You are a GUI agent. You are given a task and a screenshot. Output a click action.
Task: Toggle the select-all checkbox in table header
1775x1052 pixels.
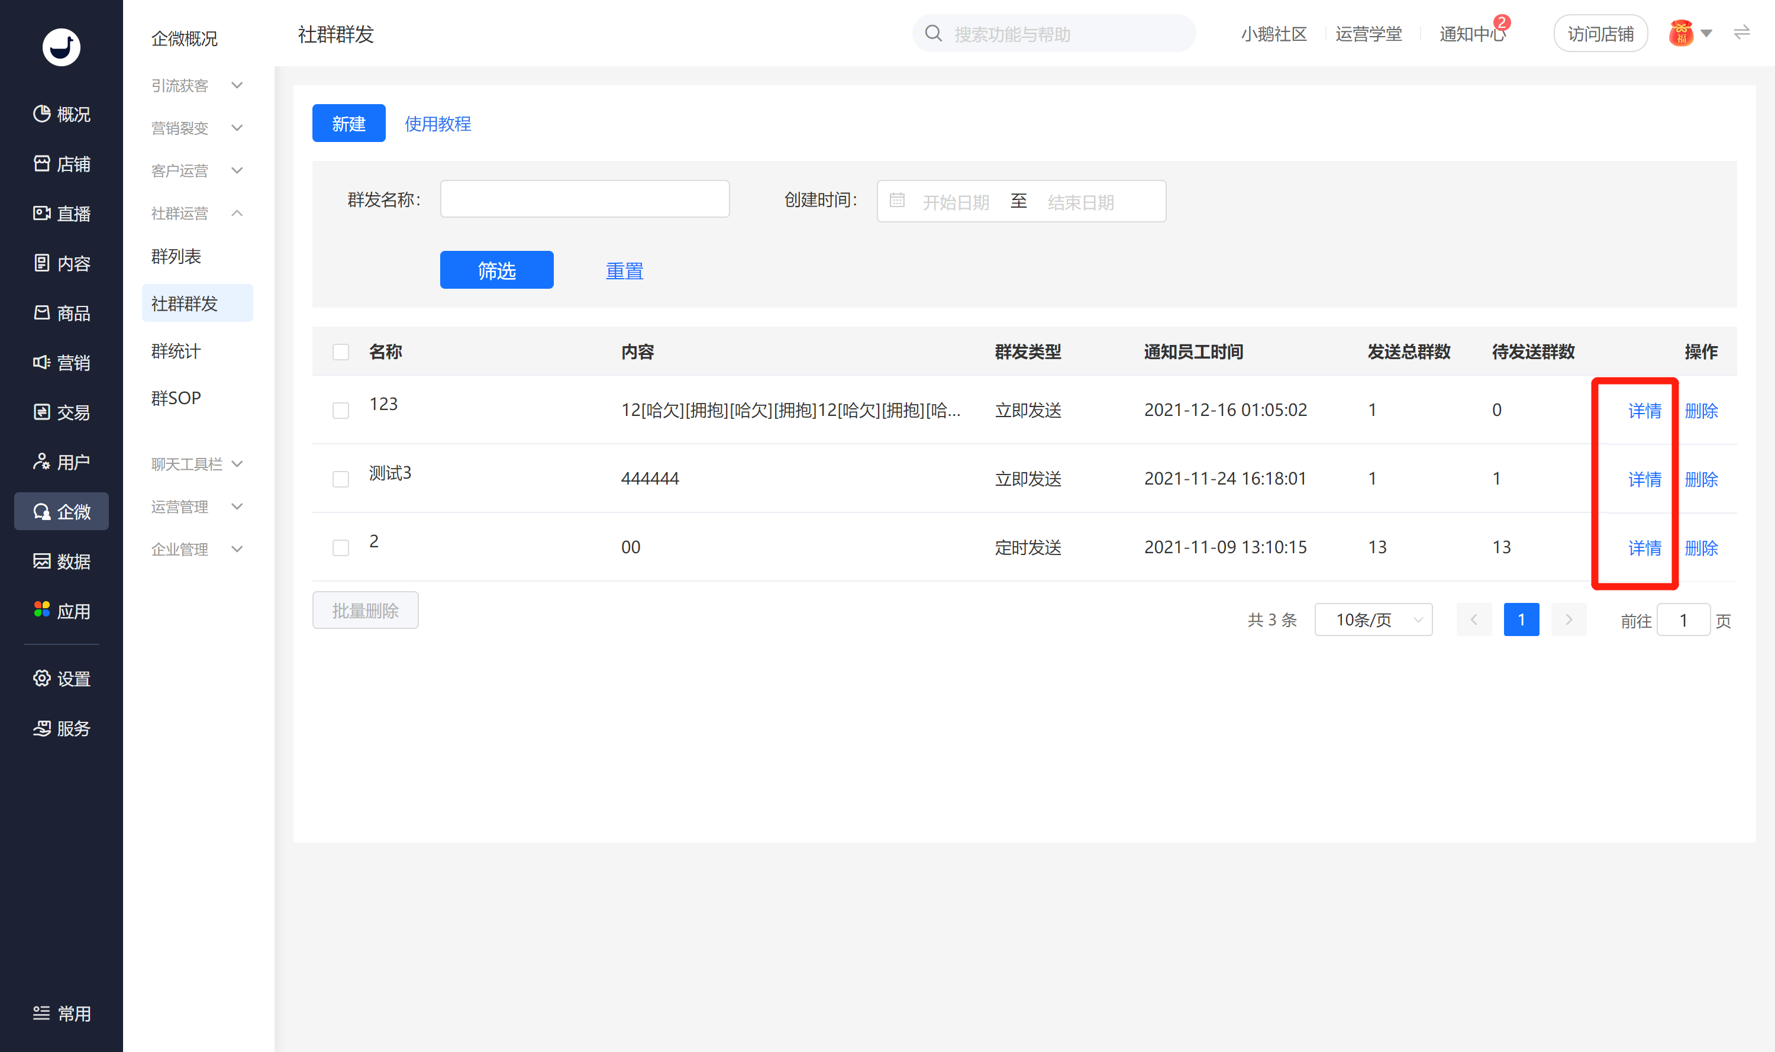coord(341,351)
